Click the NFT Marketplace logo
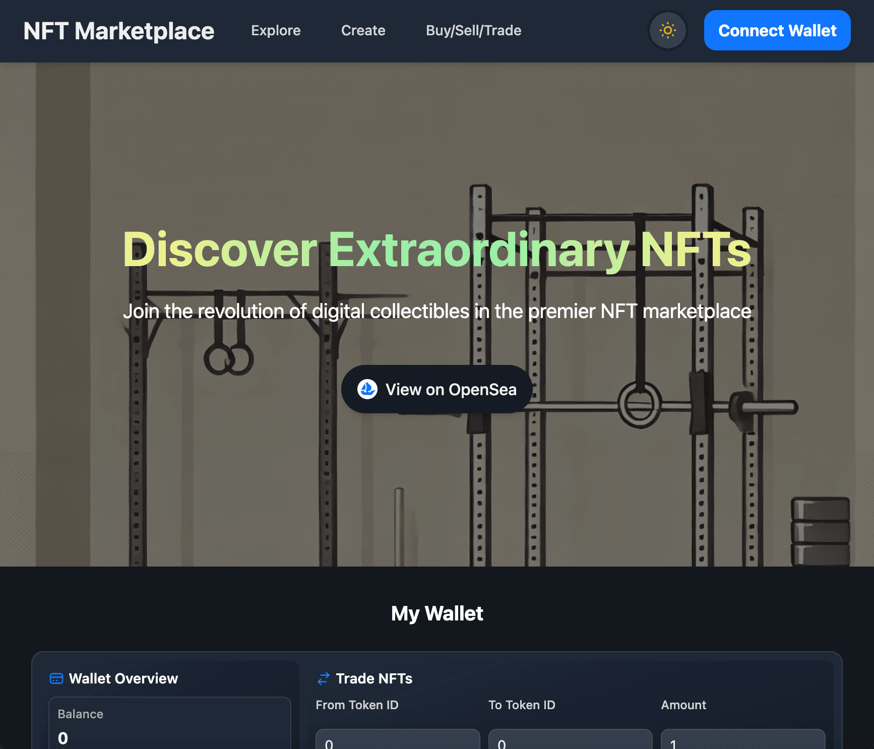The height and width of the screenshot is (749, 874). pyautogui.click(x=118, y=30)
